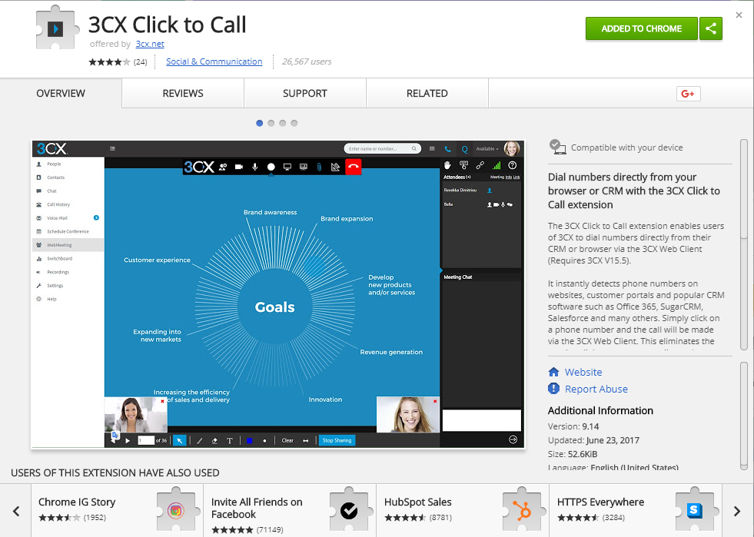Click the Report Abuse warning icon
This screenshot has width=754, height=537.
click(x=553, y=389)
